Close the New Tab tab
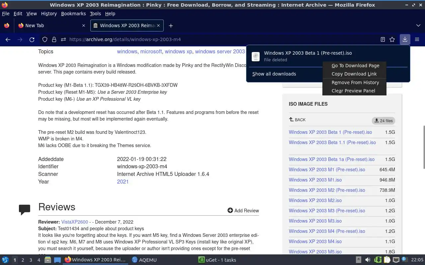 (84, 26)
